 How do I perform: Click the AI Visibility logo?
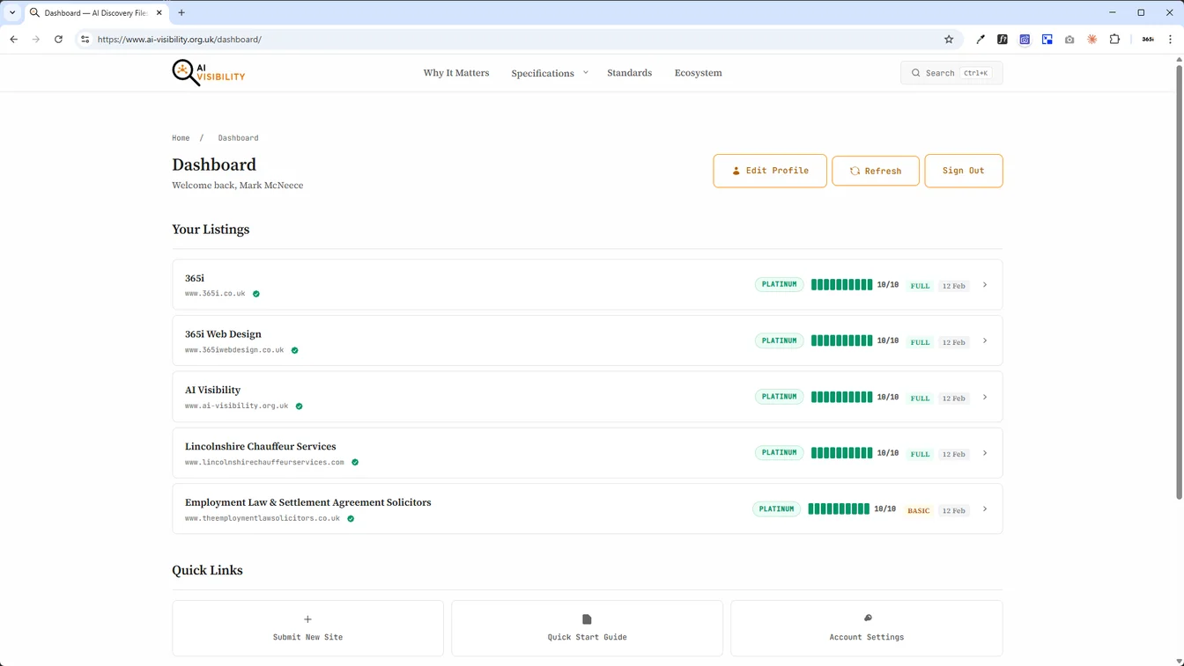pos(209,73)
